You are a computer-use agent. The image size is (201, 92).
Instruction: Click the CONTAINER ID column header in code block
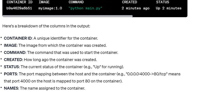(20, 2)
